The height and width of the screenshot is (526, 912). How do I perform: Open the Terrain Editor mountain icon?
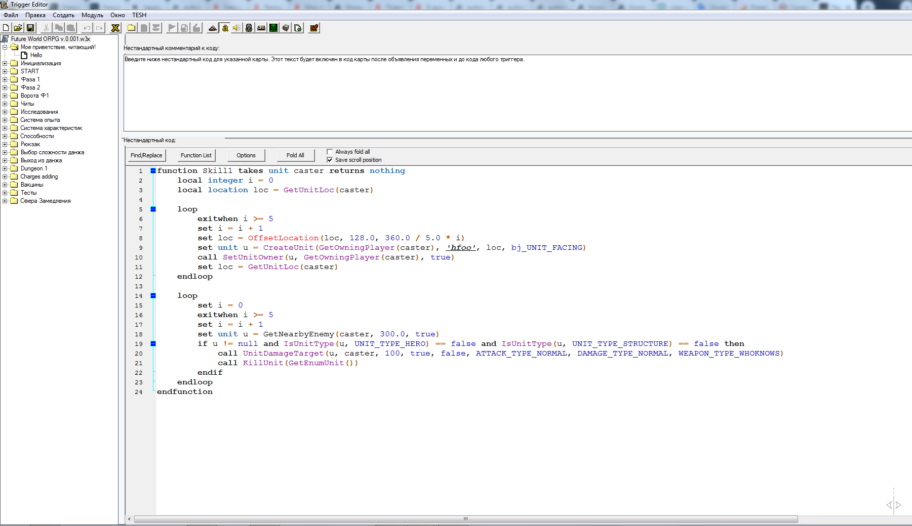coord(213,28)
